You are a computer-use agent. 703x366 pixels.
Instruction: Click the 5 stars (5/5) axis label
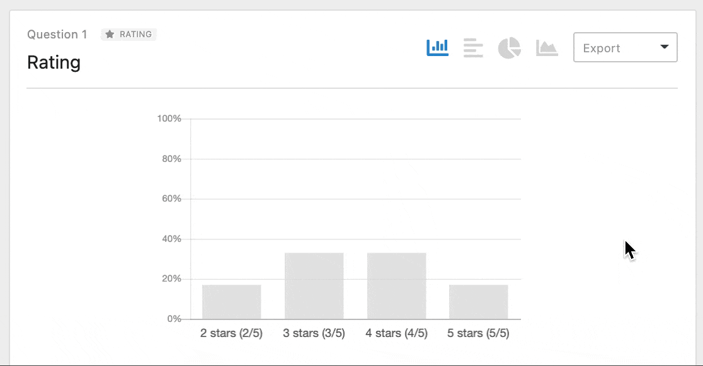click(478, 333)
